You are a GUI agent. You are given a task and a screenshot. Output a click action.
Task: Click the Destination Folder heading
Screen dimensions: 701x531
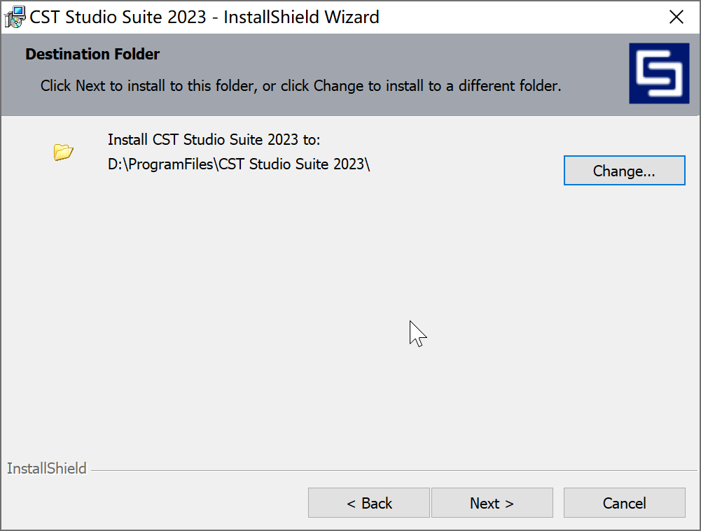tap(92, 54)
